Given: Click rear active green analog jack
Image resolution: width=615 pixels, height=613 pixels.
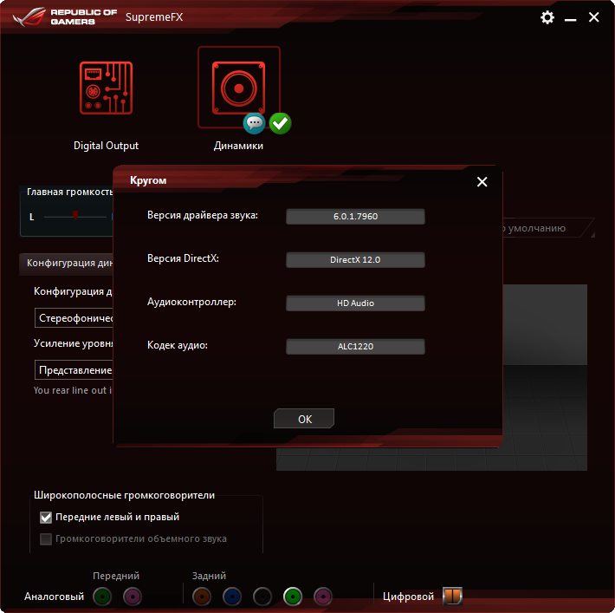Looking at the screenshot, I should click(293, 597).
